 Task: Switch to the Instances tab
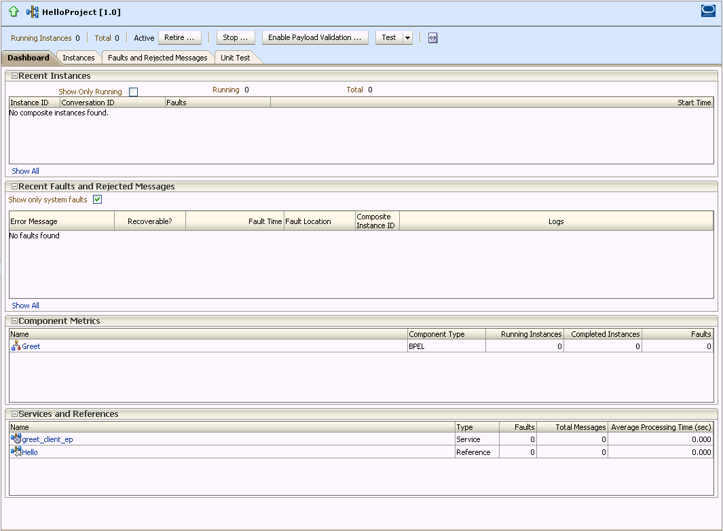click(x=78, y=58)
